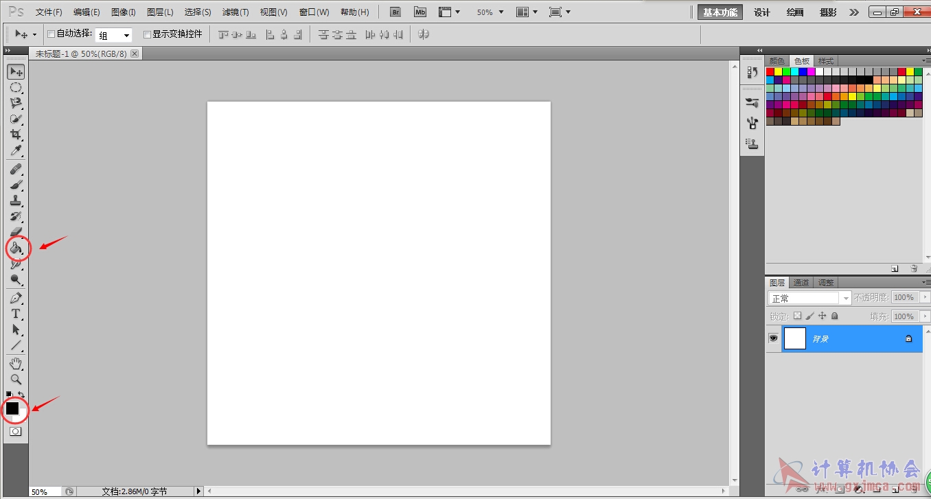Switch to 摄影 workspace
Viewport: 931px width, 499px height.
point(828,12)
